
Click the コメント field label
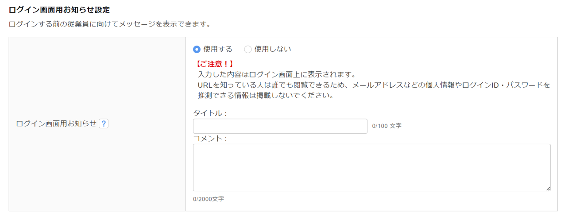209,139
